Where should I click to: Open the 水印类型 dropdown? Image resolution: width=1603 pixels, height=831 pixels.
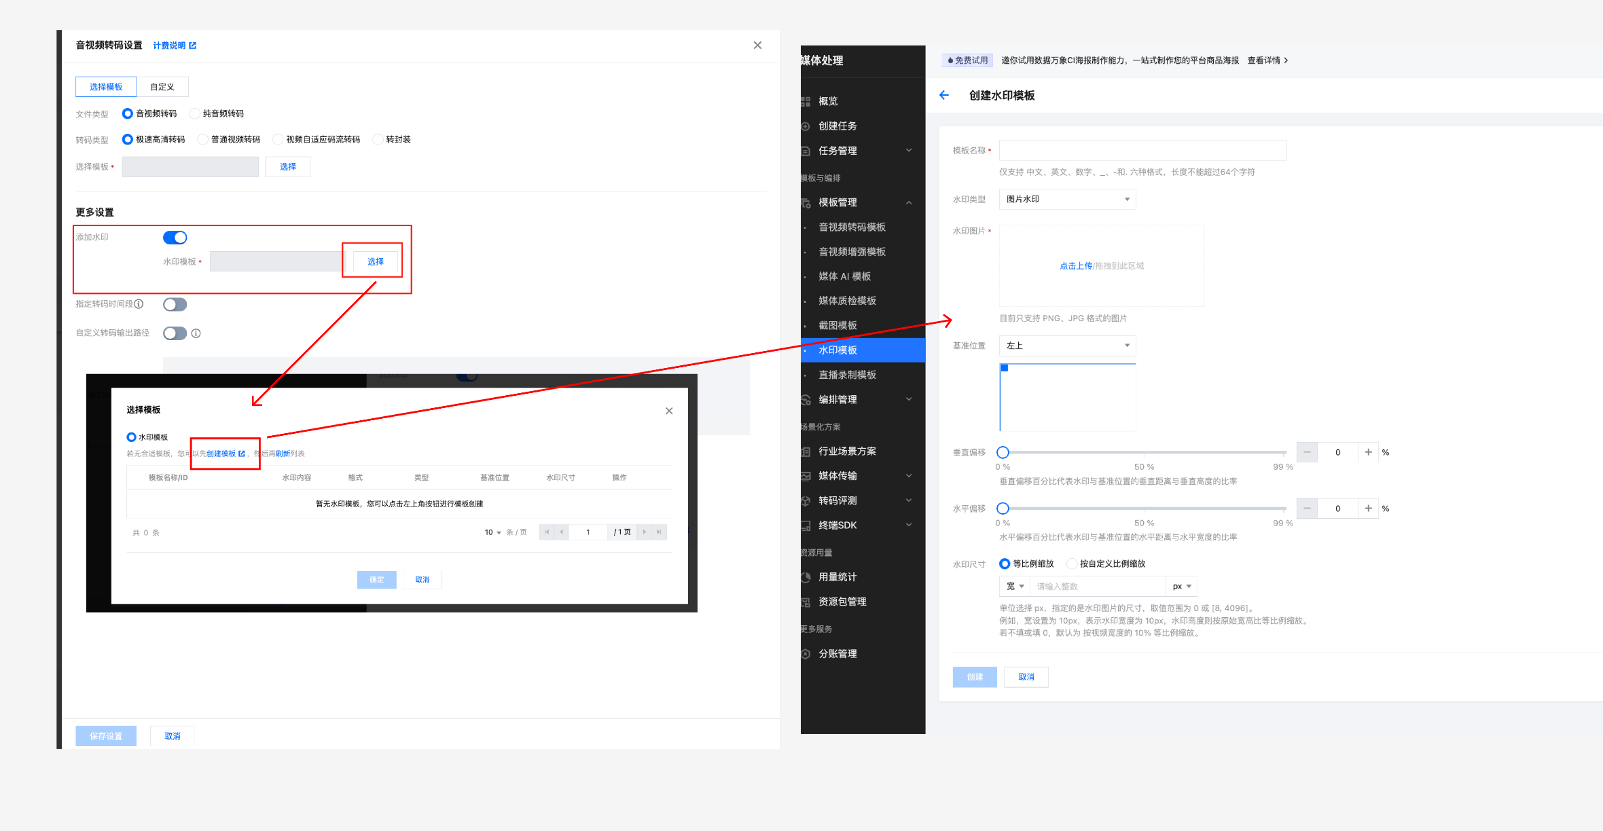(x=1067, y=199)
